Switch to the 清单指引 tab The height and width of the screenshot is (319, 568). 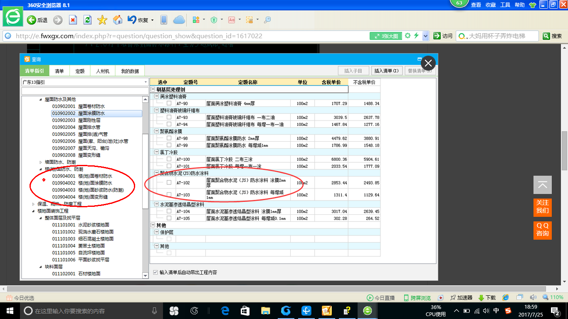(x=34, y=71)
